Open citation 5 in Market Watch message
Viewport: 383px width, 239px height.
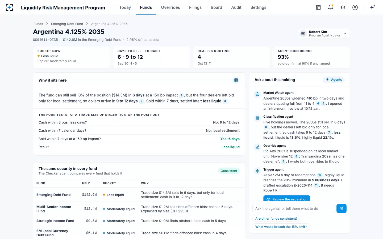tap(323, 104)
